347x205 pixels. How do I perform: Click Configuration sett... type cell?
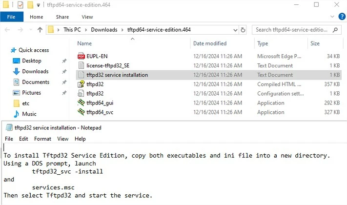[281, 93]
